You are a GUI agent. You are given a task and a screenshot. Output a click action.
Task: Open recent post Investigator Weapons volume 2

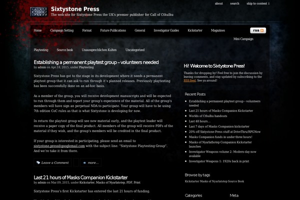222,153
